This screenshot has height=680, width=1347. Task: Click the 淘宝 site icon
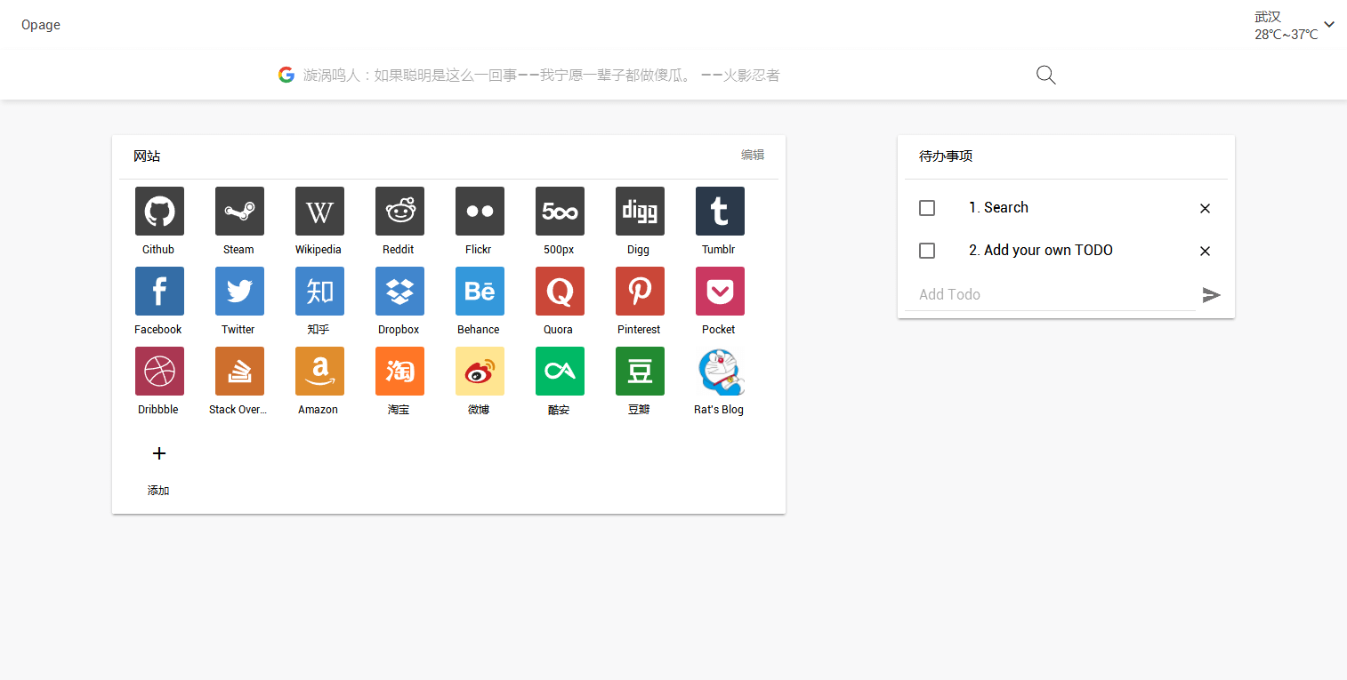click(399, 371)
